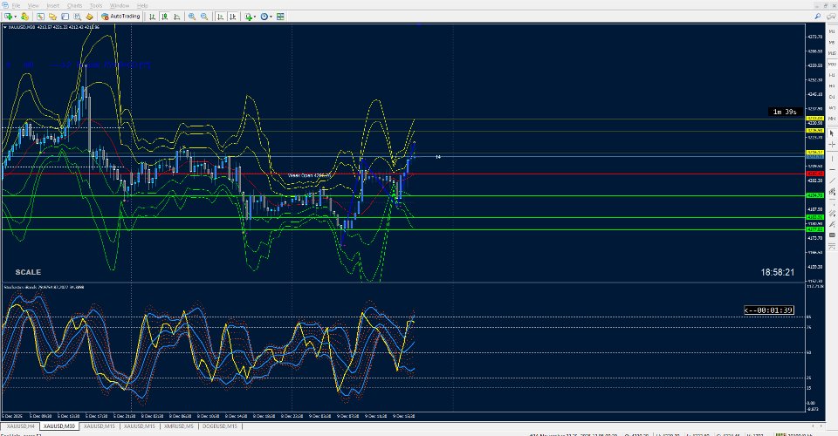The height and width of the screenshot is (436, 838).
Task: Switch timeframe to M5
Action: pos(832,42)
